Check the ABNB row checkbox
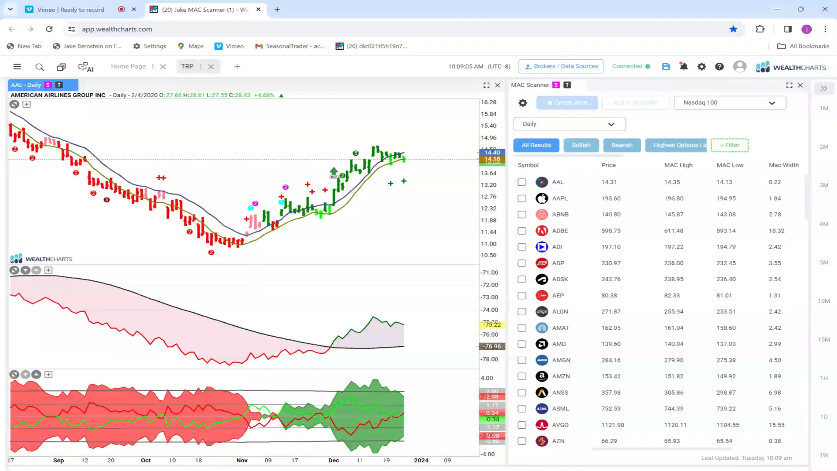Image resolution: width=837 pixels, height=471 pixels. pyautogui.click(x=522, y=215)
